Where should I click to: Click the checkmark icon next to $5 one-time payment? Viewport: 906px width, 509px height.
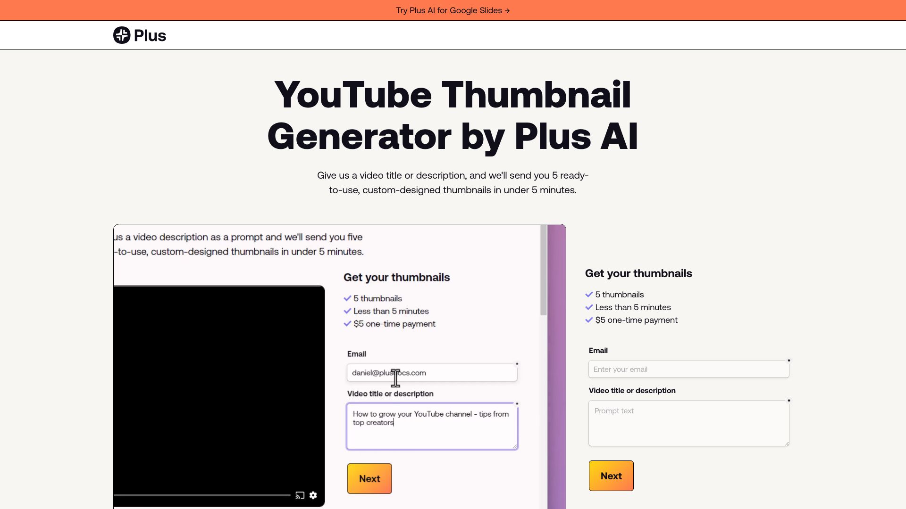tap(588, 320)
